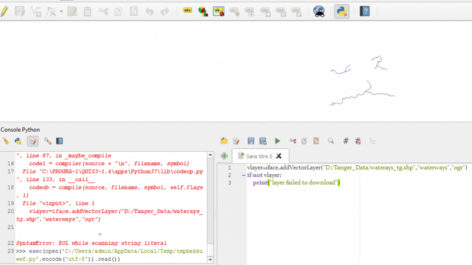Collapse the 'if not vlayer' code block
The height and width of the screenshot is (265, 472).
[x=242, y=175]
